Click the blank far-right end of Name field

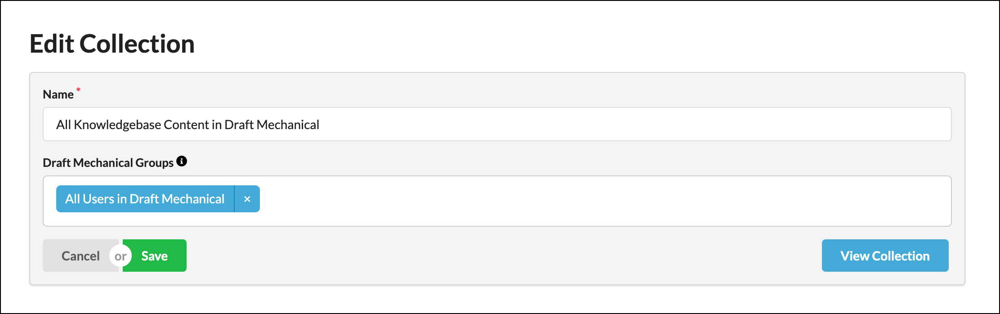(922, 125)
